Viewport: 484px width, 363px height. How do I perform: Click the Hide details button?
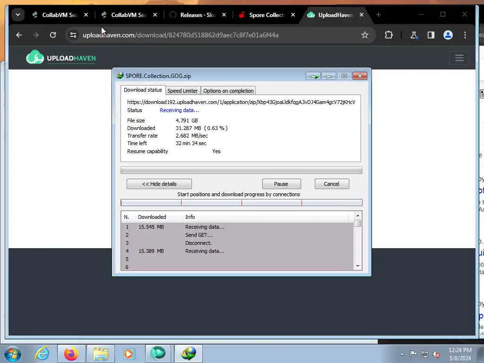(159, 184)
